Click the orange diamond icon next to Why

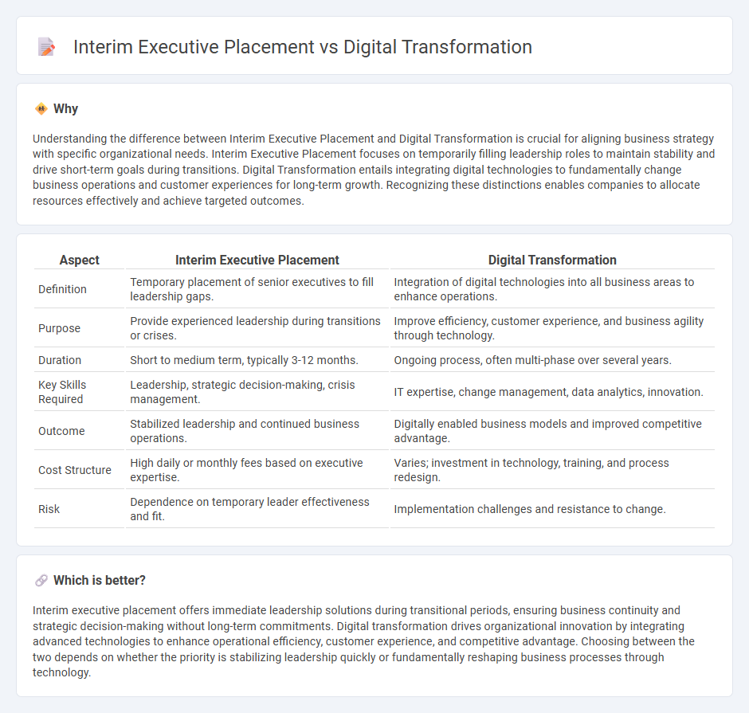click(41, 109)
